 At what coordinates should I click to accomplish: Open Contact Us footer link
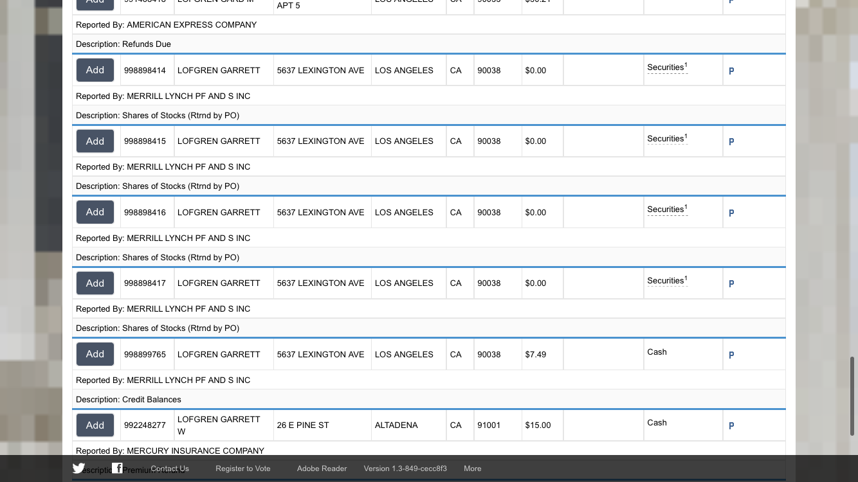click(x=170, y=469)
